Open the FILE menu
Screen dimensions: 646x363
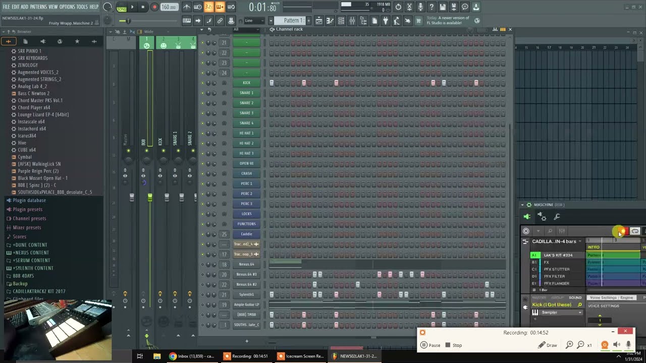point(6,7)
